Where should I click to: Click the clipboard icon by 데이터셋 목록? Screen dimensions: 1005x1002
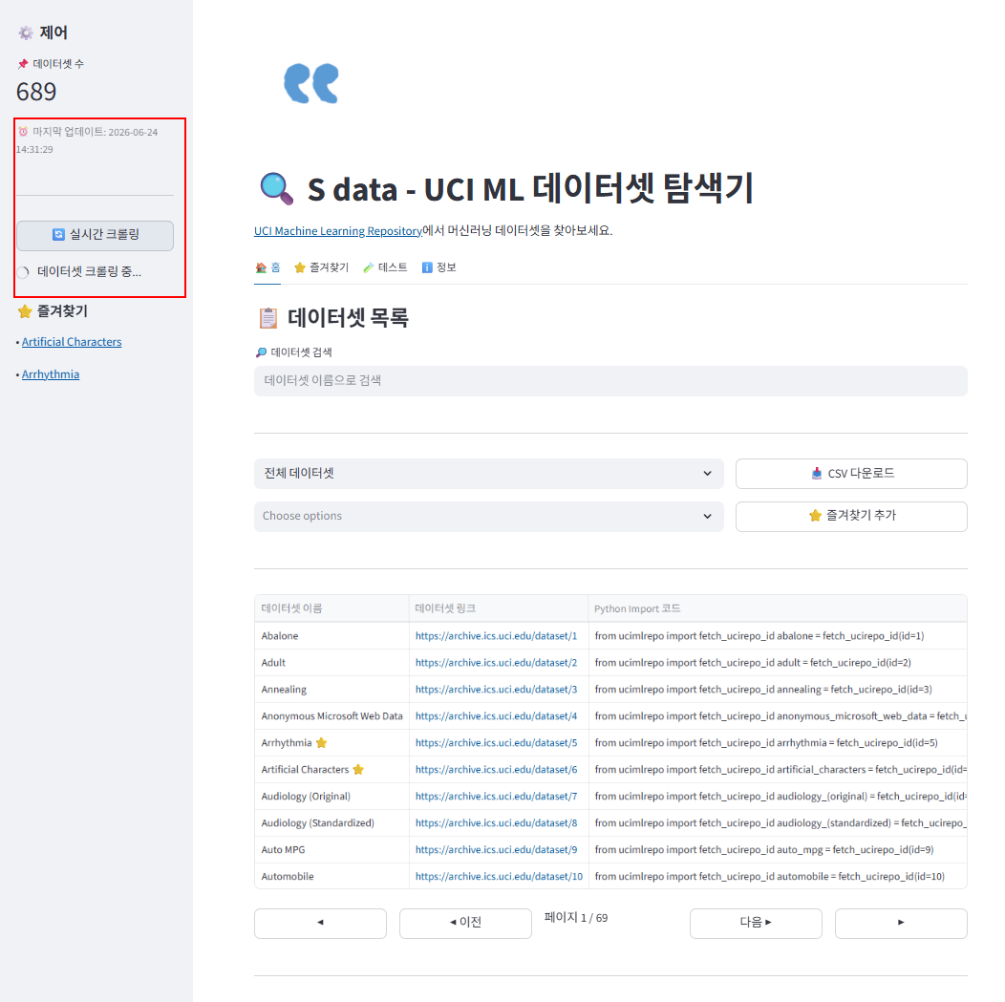pos(268,318)
